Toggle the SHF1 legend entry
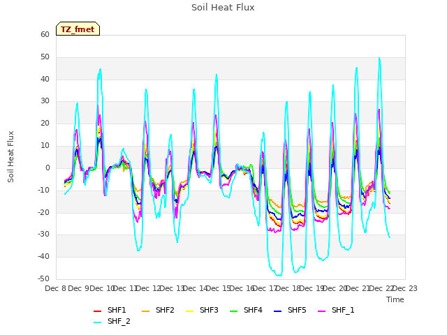Screen dimensions: 447x335 110,310
